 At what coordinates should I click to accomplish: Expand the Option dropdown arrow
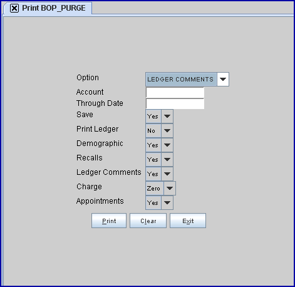223,80
